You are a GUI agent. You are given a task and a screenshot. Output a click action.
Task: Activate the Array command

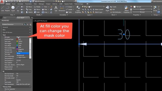(45, 12)
